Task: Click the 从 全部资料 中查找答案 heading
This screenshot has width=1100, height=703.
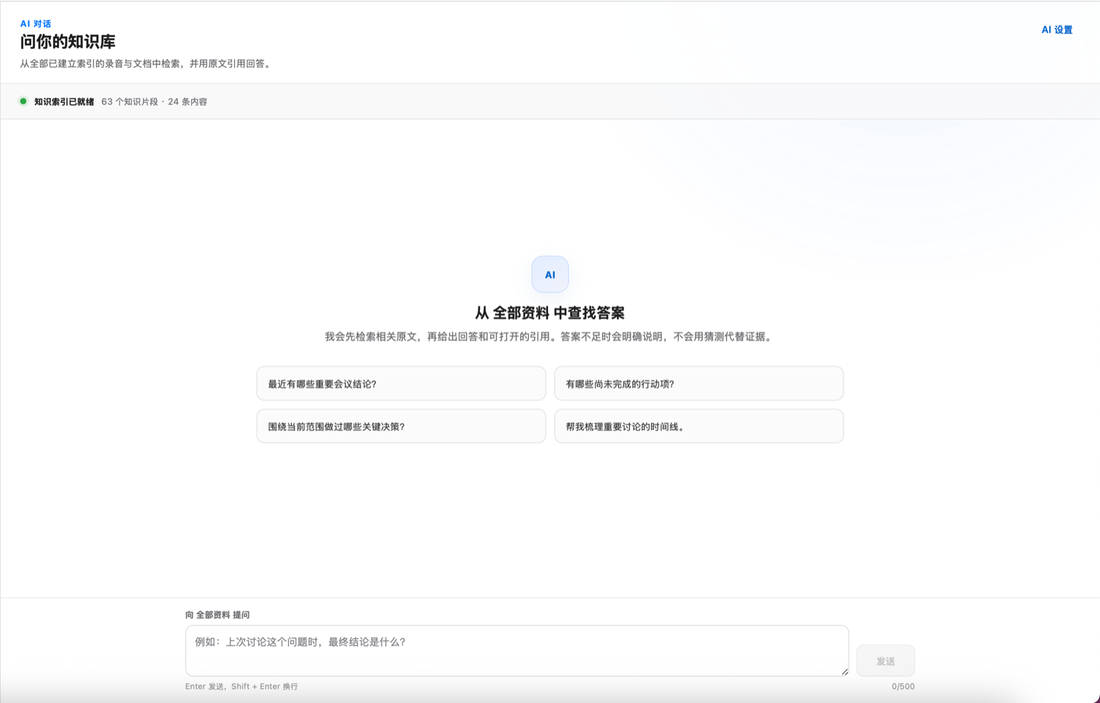Action: 550,313
